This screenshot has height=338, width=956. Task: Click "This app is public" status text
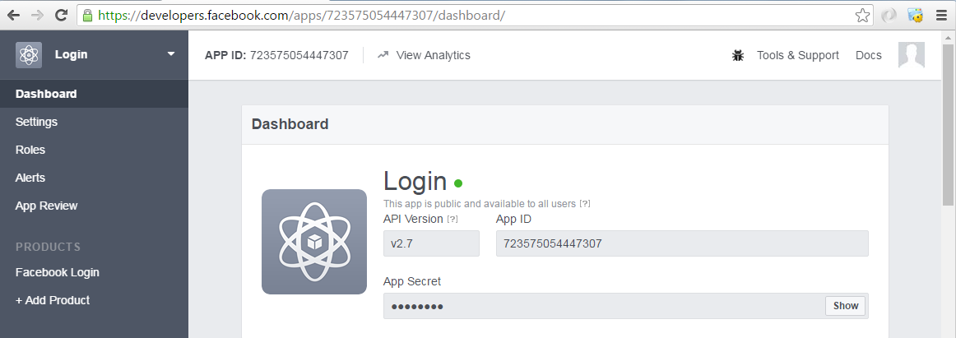point(479,203)
